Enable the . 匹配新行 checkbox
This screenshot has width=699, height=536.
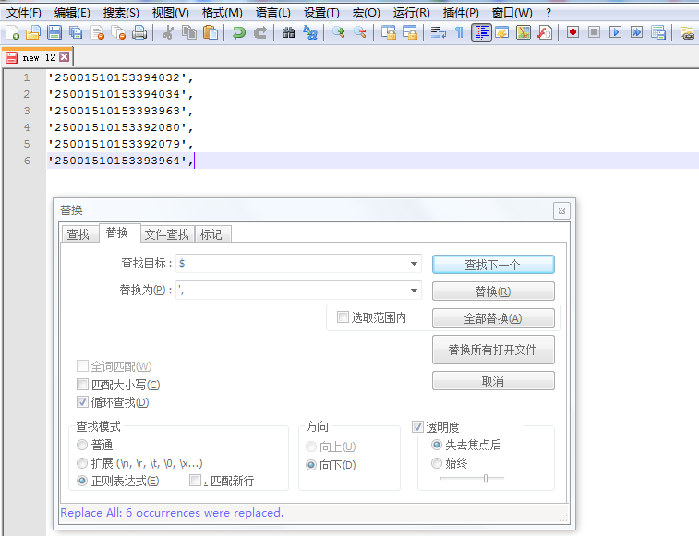coord(195,481)
